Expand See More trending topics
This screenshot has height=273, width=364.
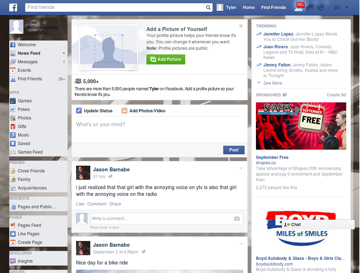(x=272, y=83)
